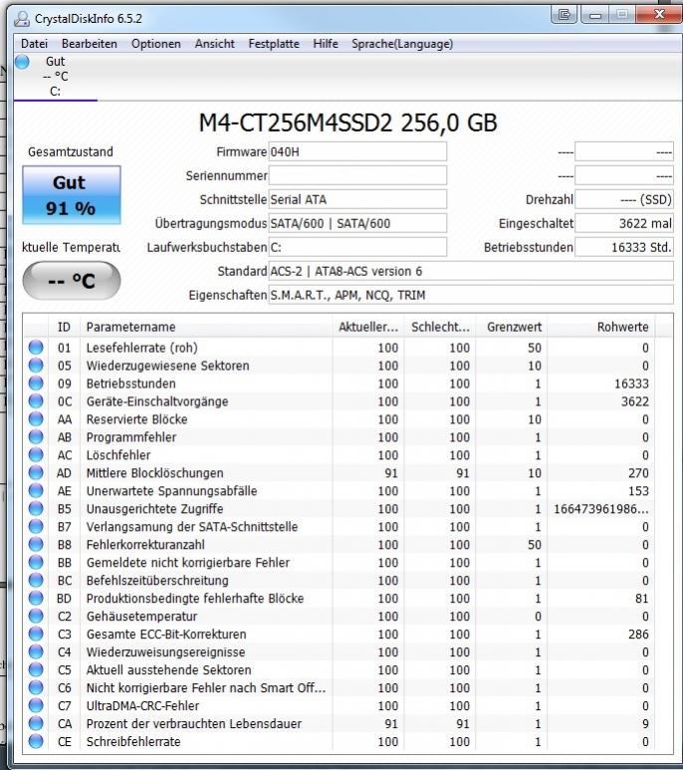
Task: Click the Drehzahl field ---- (SSD)
Action: 623,199
